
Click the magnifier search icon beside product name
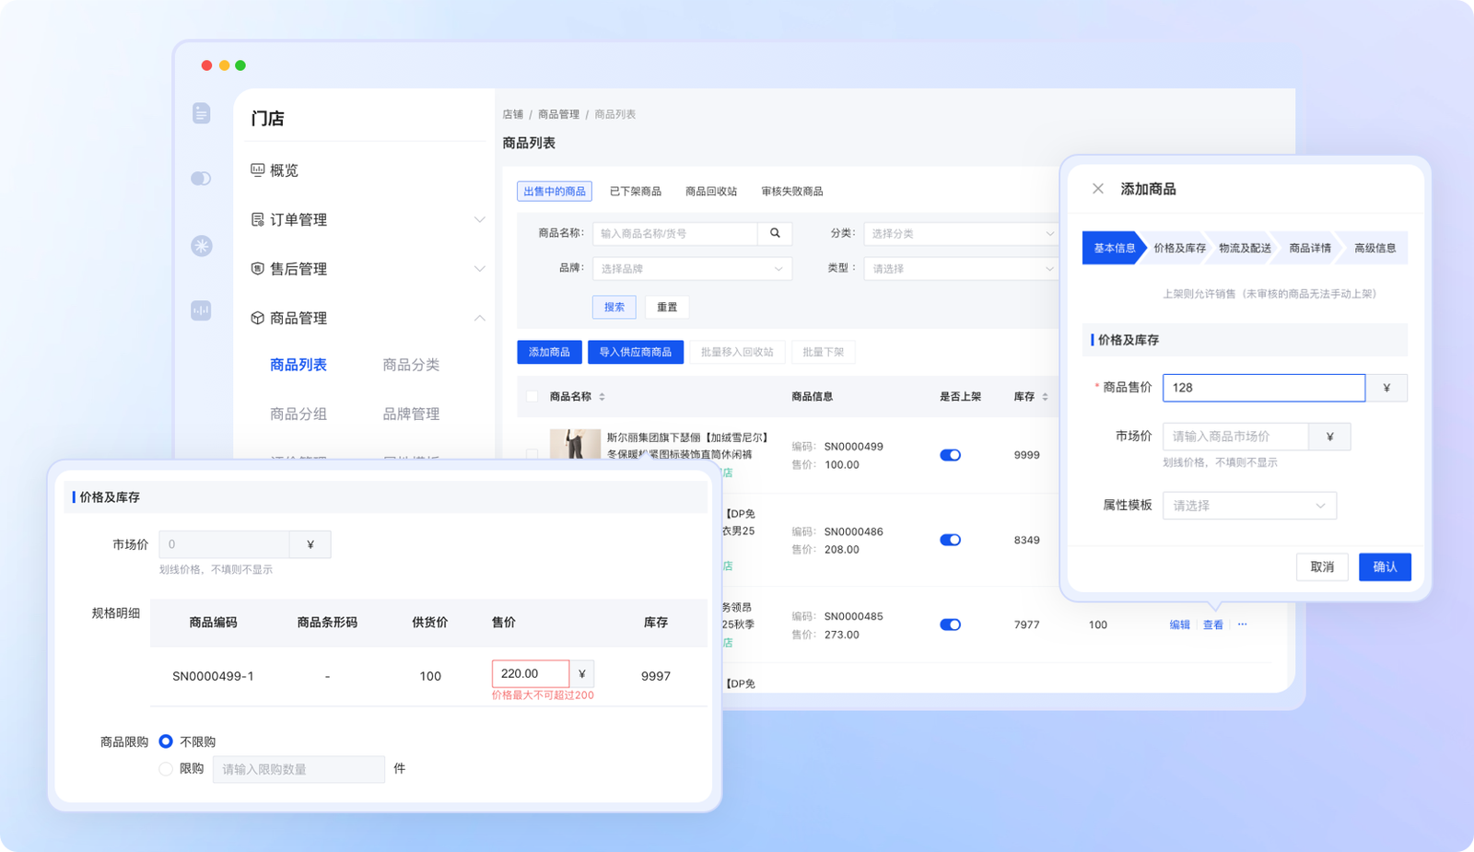pyautogui.click(x=775, y=234)
